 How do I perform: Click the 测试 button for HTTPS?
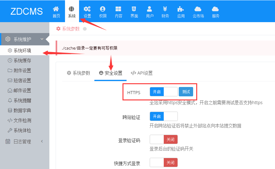coord(186,92)
